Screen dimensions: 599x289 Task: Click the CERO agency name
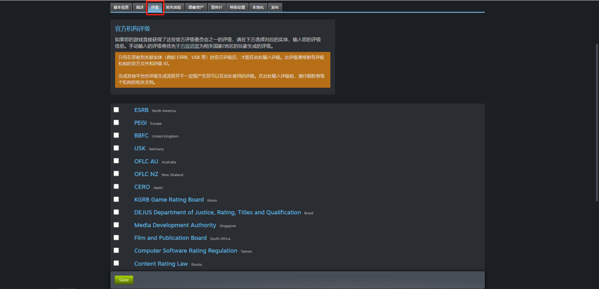[142, 187]
